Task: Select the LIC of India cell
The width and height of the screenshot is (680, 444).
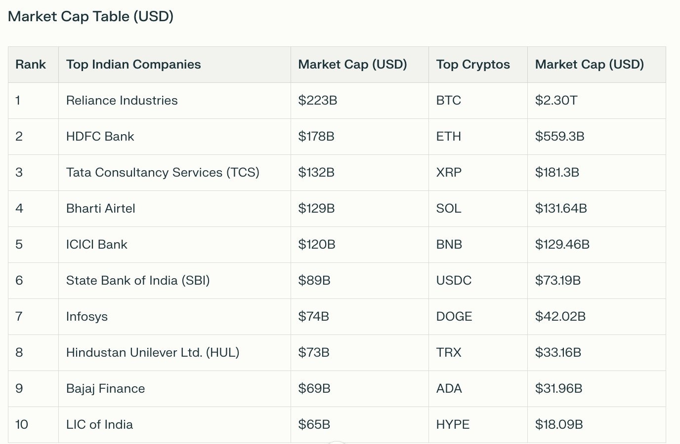Action: pos(99,425)
